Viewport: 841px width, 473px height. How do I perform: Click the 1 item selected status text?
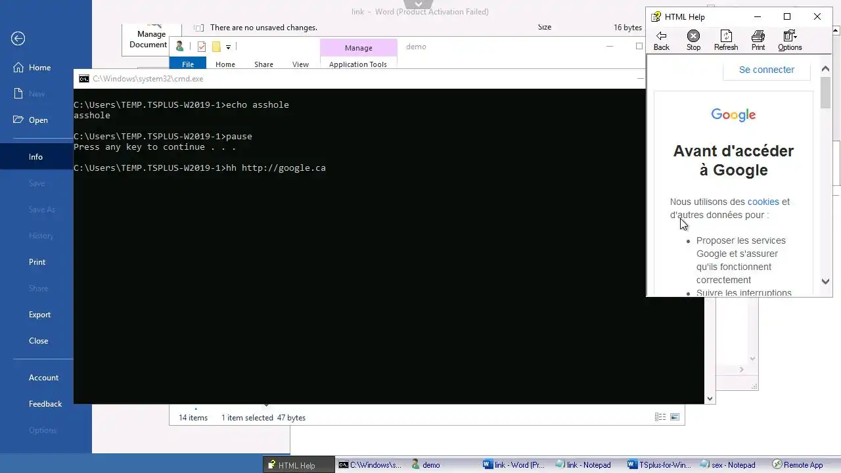point(247,418)
